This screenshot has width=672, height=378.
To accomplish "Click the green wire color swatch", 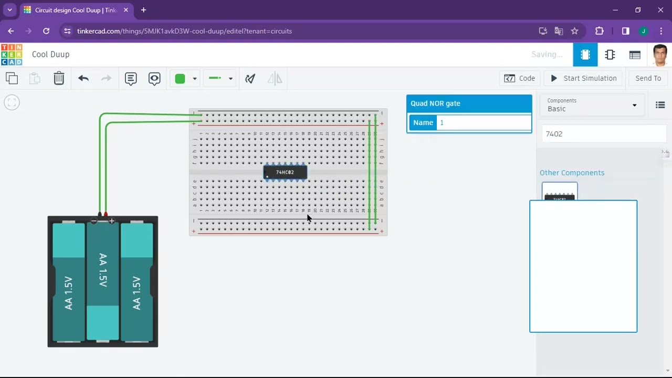I will point(180,78).
